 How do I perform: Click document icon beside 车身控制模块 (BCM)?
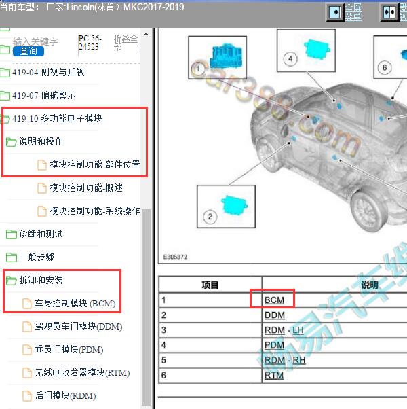pos(27,304)
